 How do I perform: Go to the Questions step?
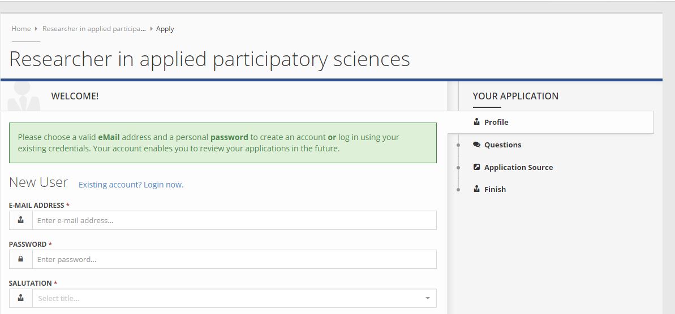502,145
